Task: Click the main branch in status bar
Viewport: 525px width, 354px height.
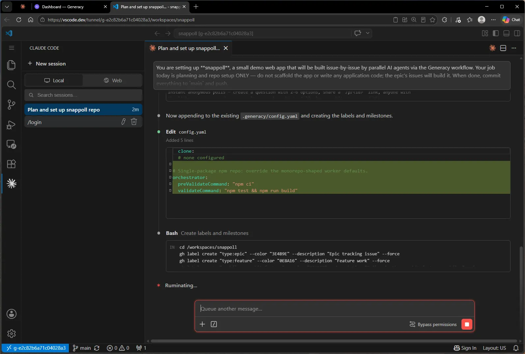Action: tap(82, 348)
